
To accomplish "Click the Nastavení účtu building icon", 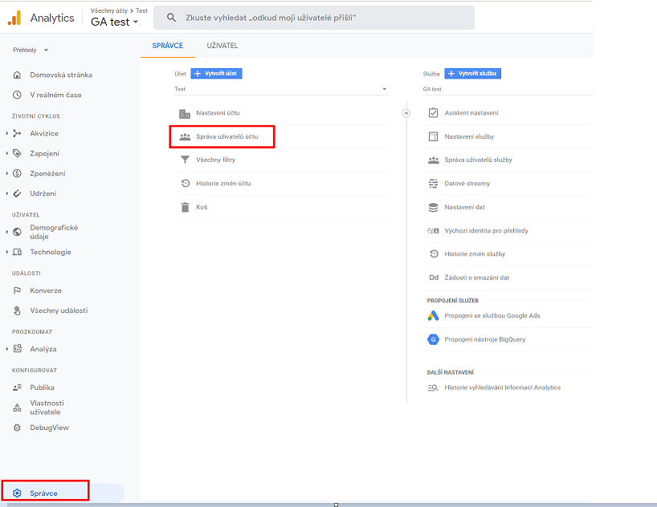I will pyautogui.click(x=185, y=113).
